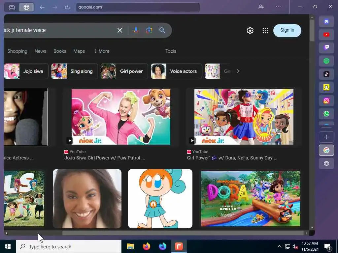This screenshot has height=253, width=338.
Task: Select the Sing along suggestion chip
Action: [x=74, y=71]
